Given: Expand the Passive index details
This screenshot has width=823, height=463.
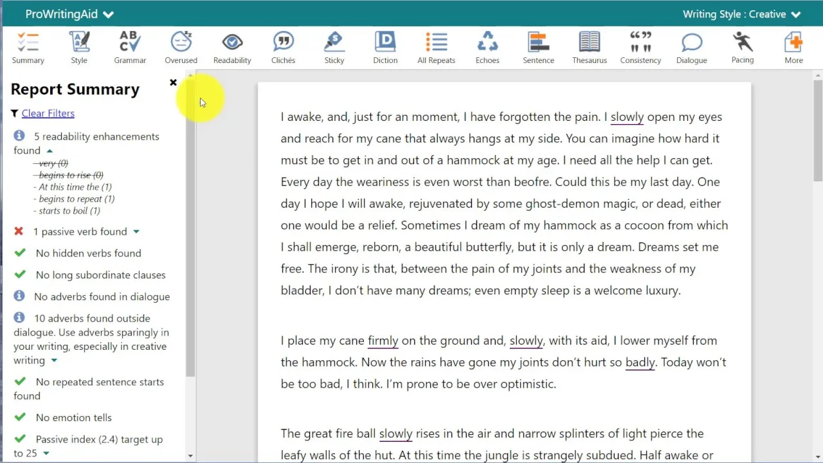Looking at the screenshot, I should tap(46, 453).
